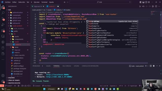
Task: Open the Windows Start menu
Action: click(44, 89)
